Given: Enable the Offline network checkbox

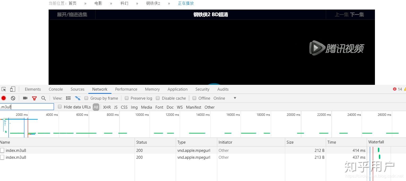Looking at the screenshot, I should click(194, 98).
